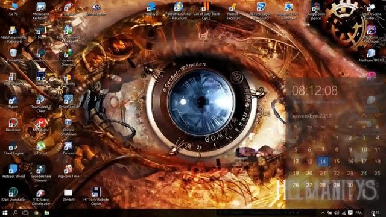Viewport: 386px width, 217px height.
Task: Open the Windows Start menu
Action: [x=5, y=213]
